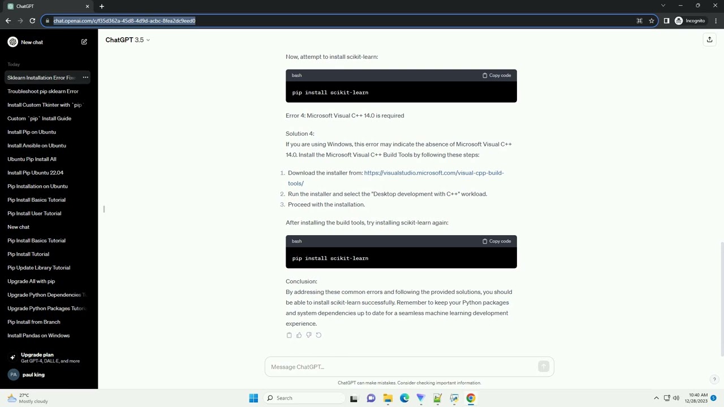The image size is (724, 407).
Task: Open Install Custom Tkinter with pip chat
Action: pyautogui.click(x=45, y=105)
